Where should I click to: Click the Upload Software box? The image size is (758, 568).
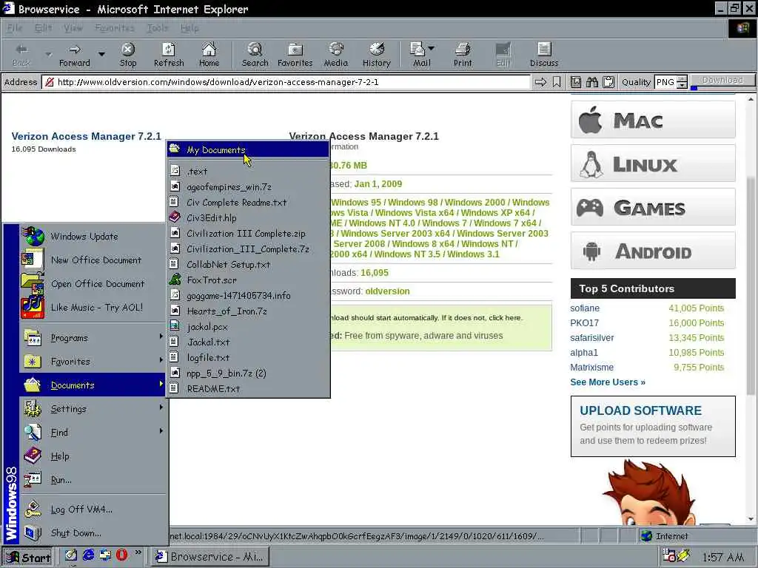click(653, 427)
